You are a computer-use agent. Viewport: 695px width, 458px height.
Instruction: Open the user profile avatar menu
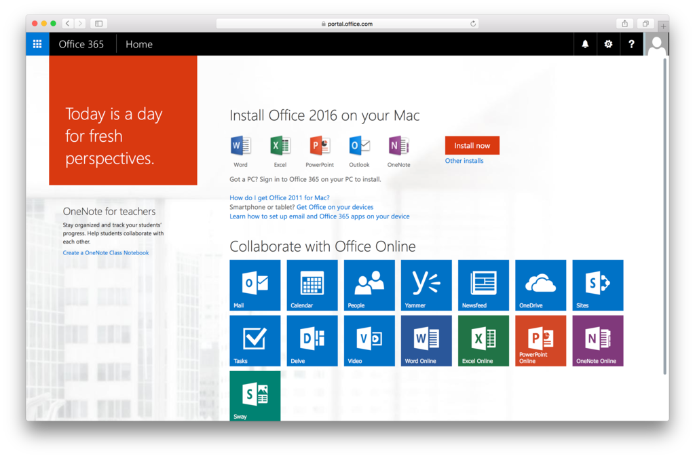656,44
